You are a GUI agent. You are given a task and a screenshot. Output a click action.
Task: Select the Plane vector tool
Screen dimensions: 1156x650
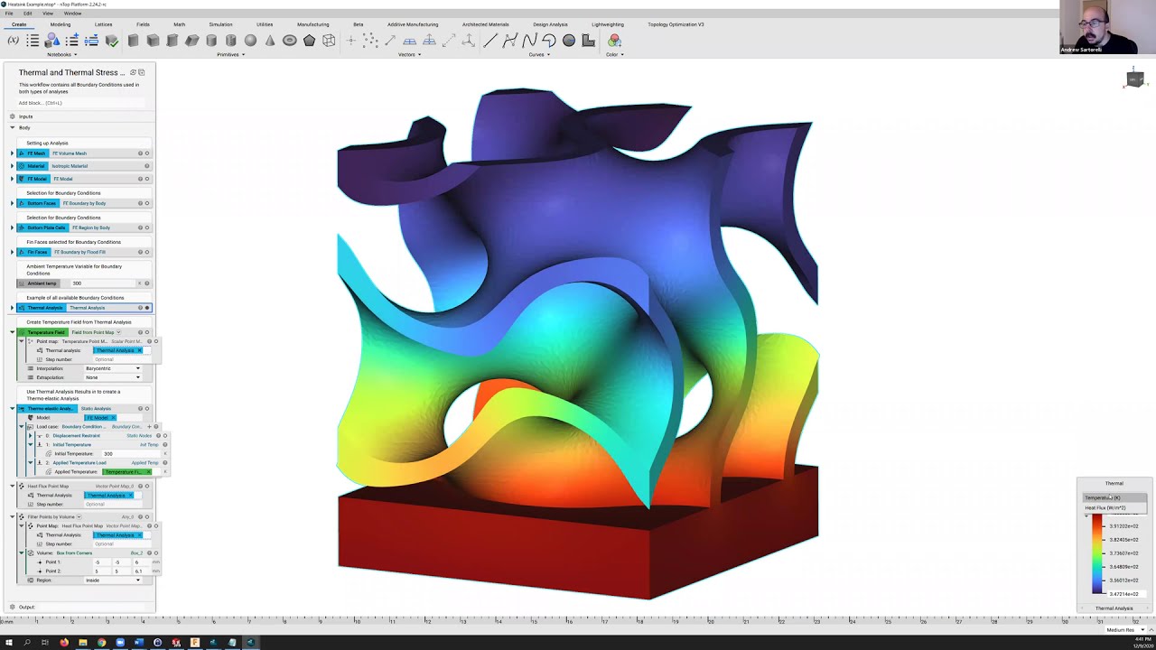pos(410,41)
